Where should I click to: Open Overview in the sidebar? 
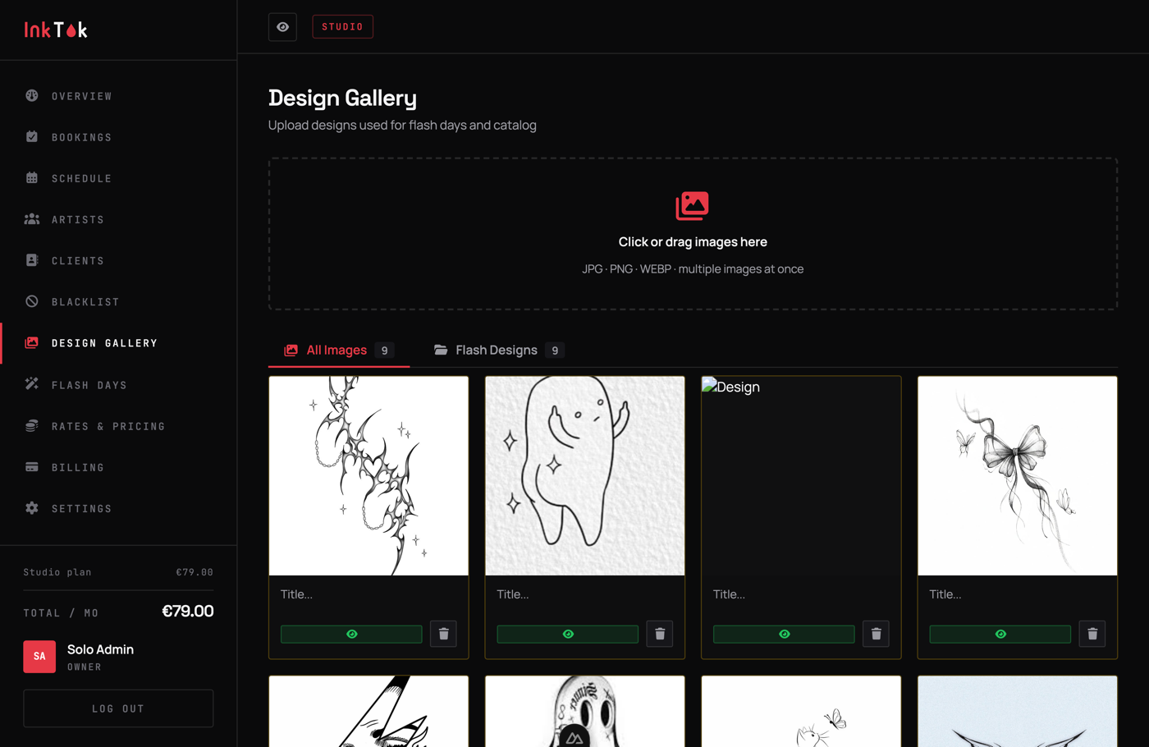(118, 96)
